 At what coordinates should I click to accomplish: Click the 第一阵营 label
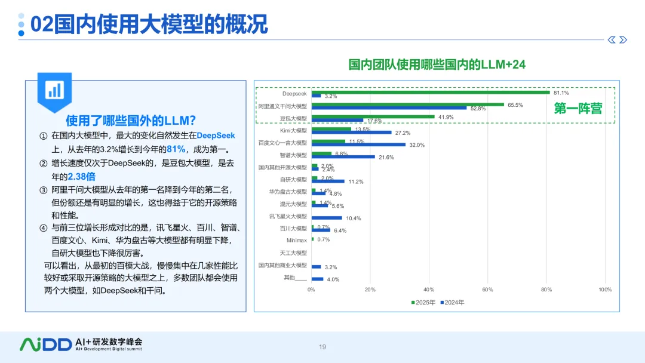578,108
